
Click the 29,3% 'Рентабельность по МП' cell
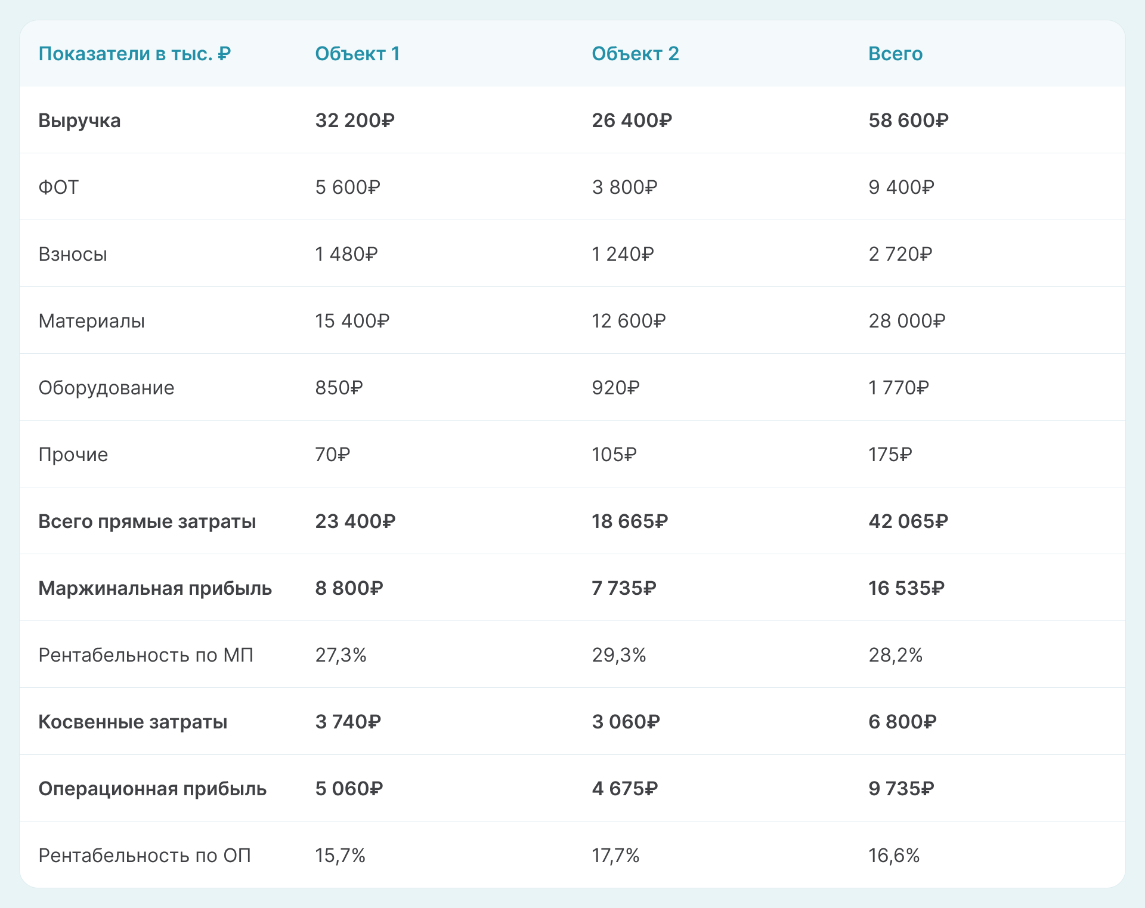click(618, 655)
